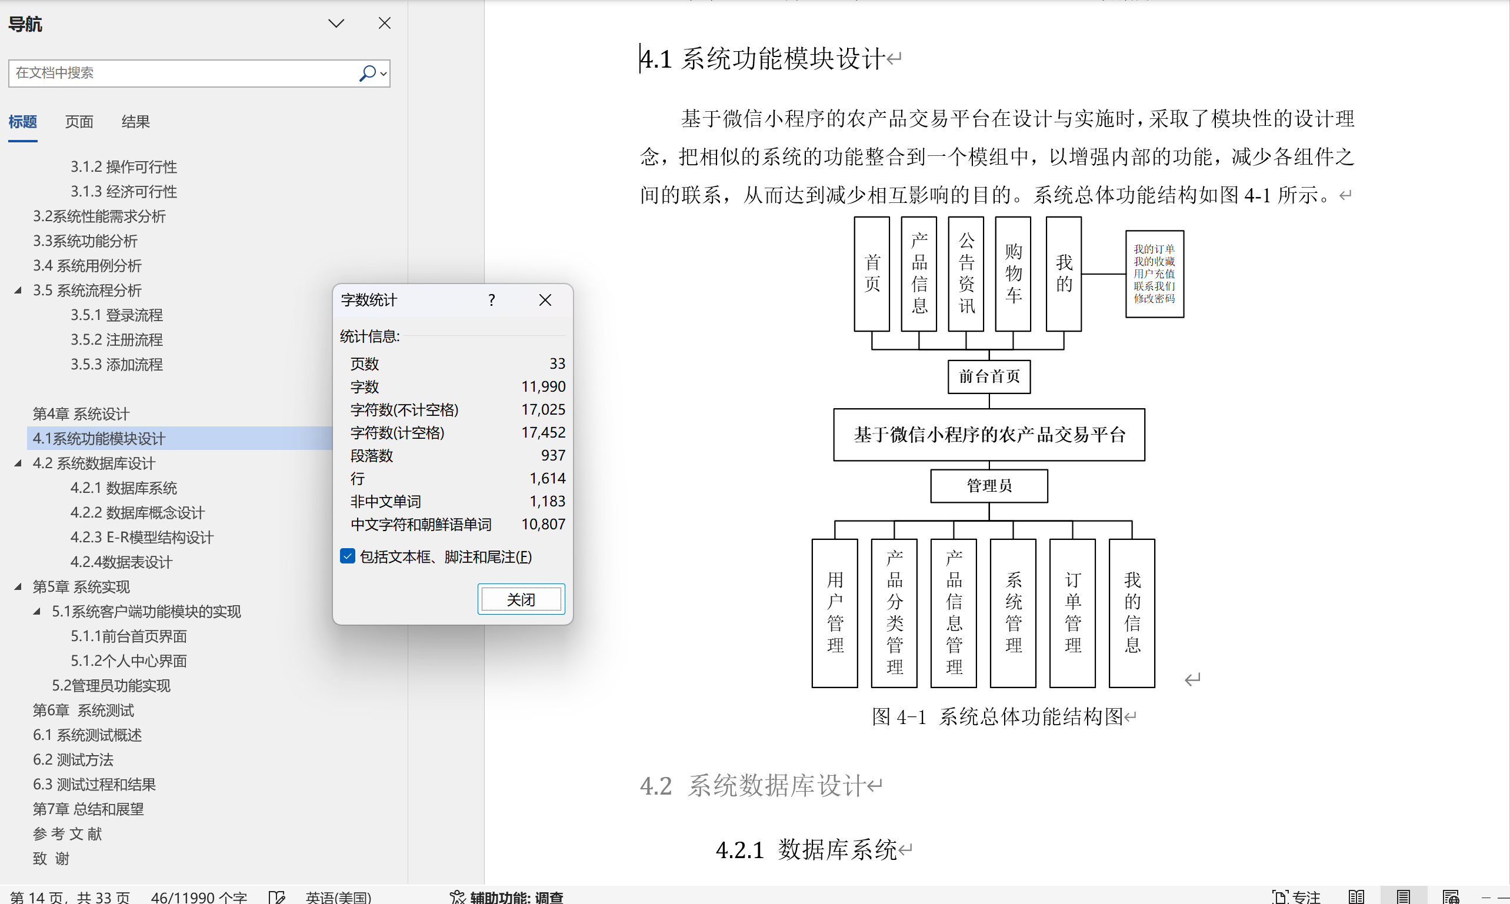This screenshot has width=1510, height=904.
Task: Click the zoom out minus in status bar
Action: [1486, 898]
